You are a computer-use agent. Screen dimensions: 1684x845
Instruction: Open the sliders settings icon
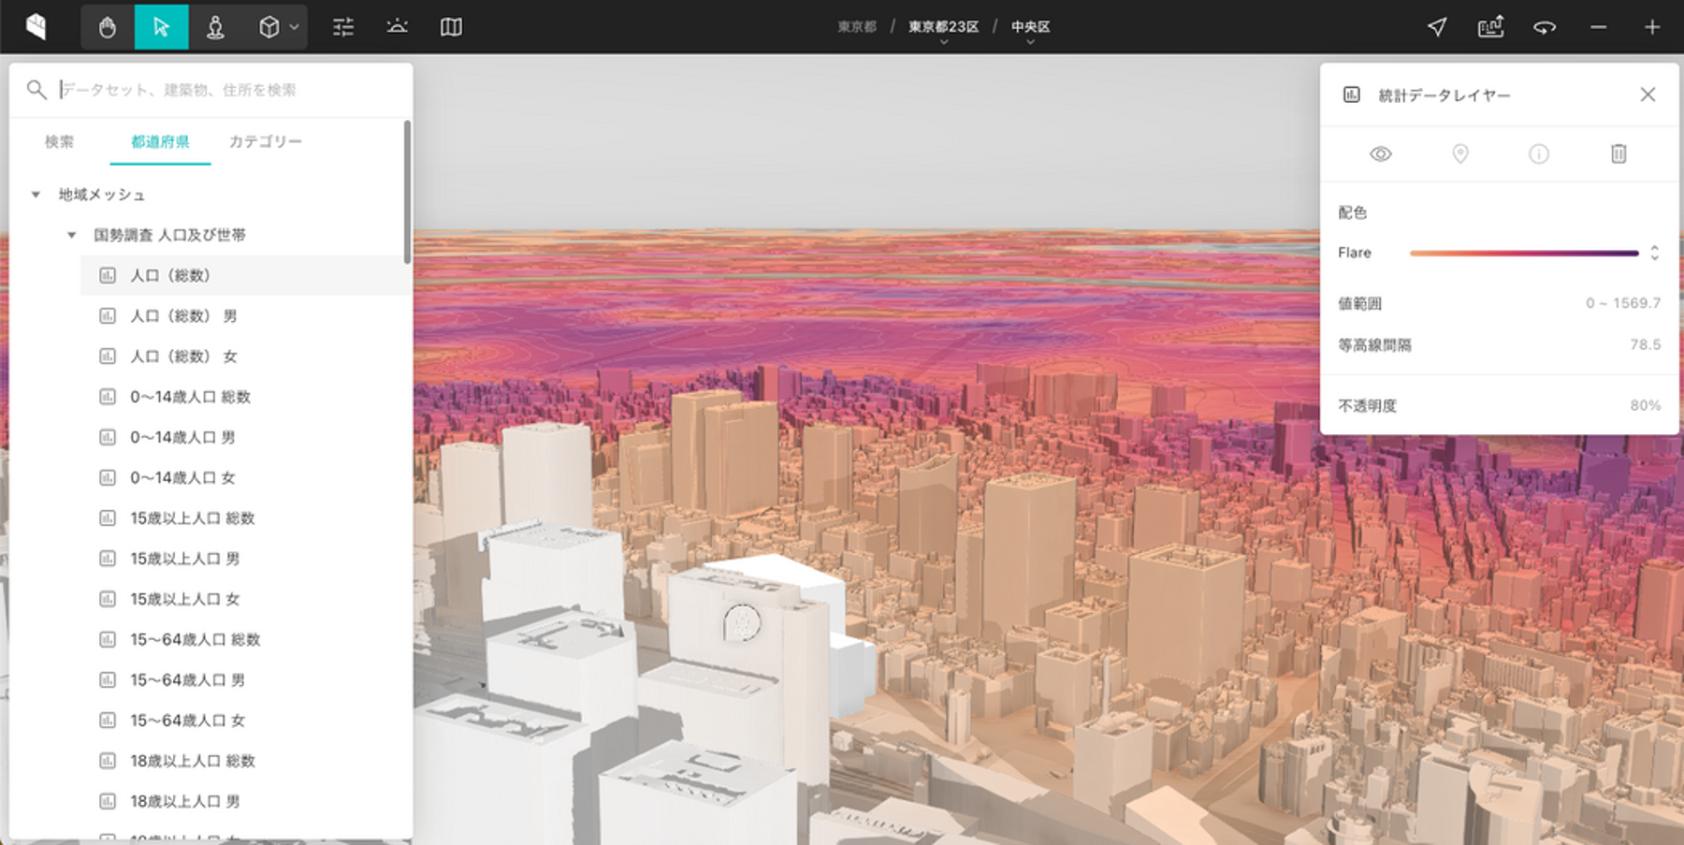tap(343, 27)
